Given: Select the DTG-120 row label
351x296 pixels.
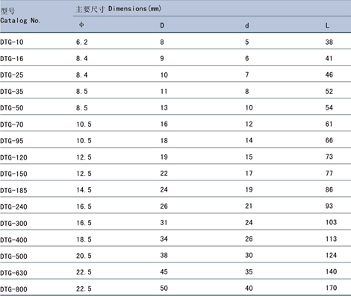Looking at the screenshot, I should click(x=13, y=157).
